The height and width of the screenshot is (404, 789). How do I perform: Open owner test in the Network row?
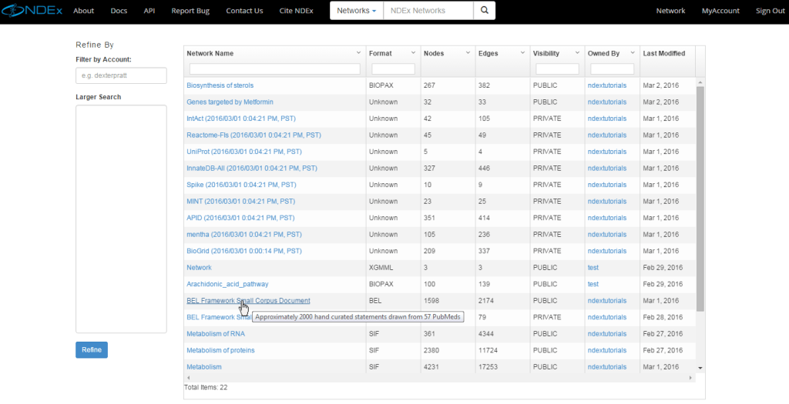[x=593, y=268]
